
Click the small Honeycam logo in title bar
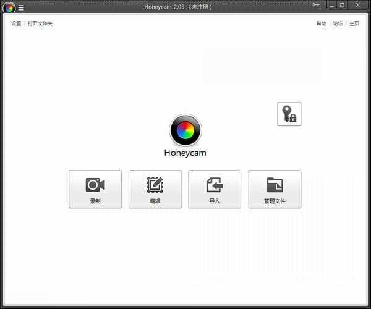[x=9, y=7]
